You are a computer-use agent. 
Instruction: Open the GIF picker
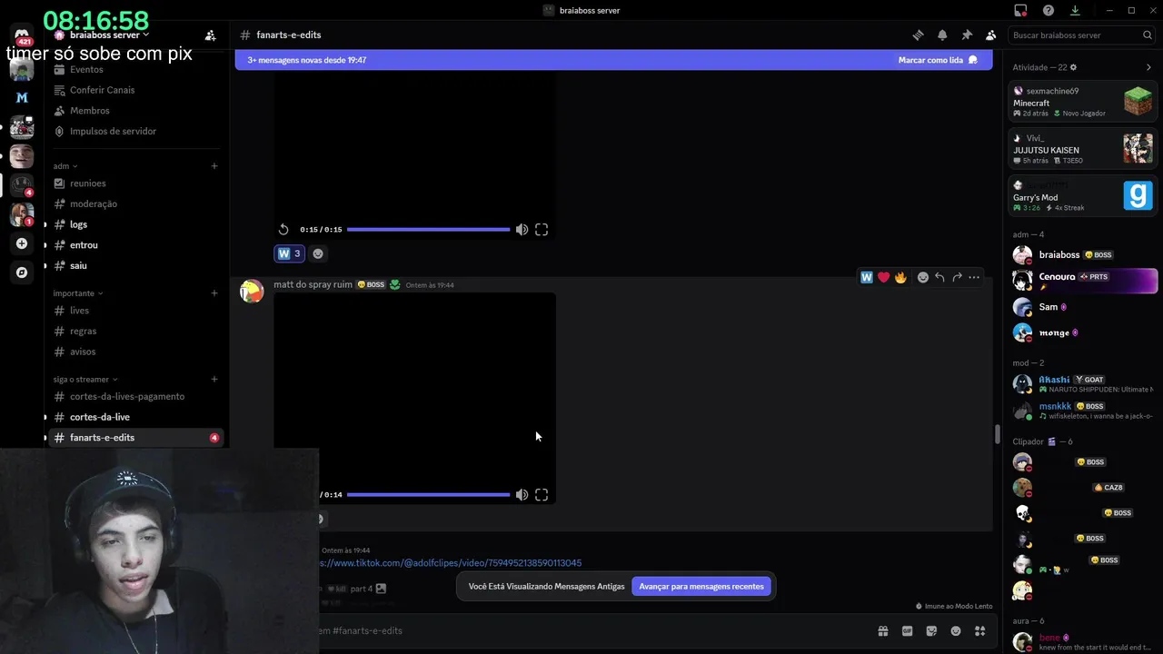[x=907, y=630]
